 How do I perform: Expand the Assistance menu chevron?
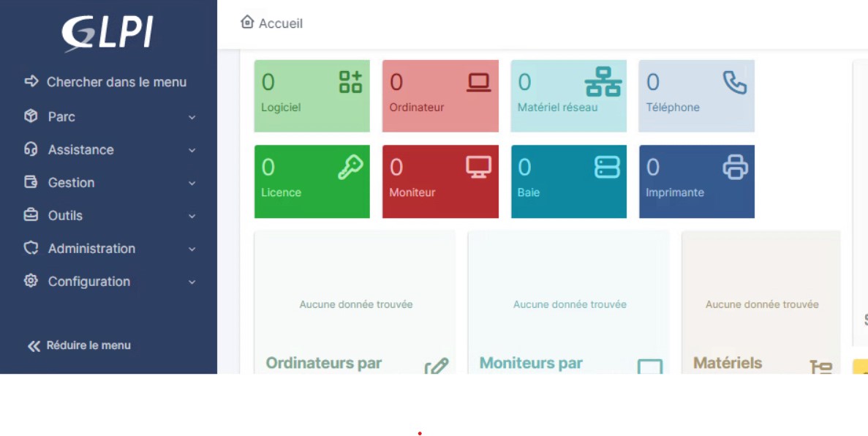pyautogui.click(x=192, y=150)
